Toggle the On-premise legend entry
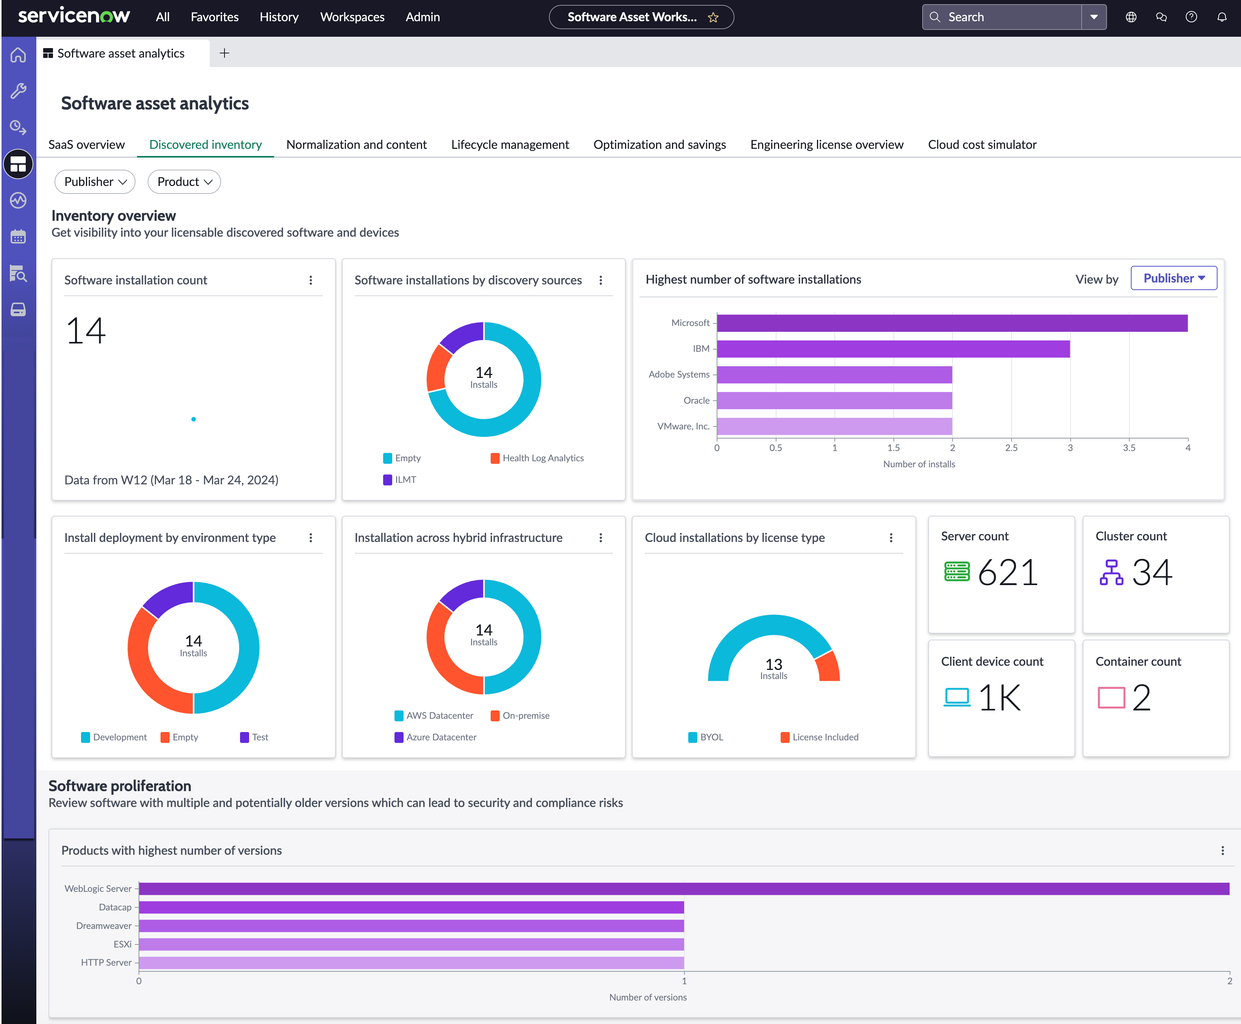1241x1024 pixels. point(520,715)
